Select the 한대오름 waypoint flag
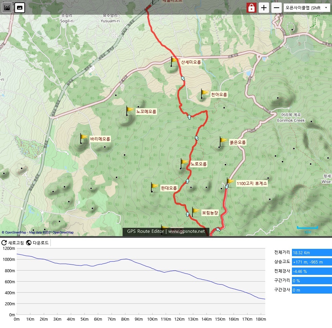Image resolution: width=332 pixels, height=328 pixels. 154,187
